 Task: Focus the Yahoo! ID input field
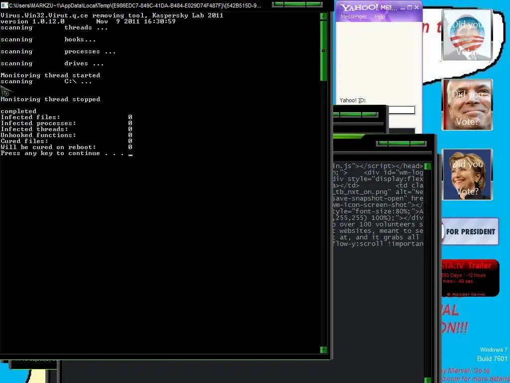(402, 110)
